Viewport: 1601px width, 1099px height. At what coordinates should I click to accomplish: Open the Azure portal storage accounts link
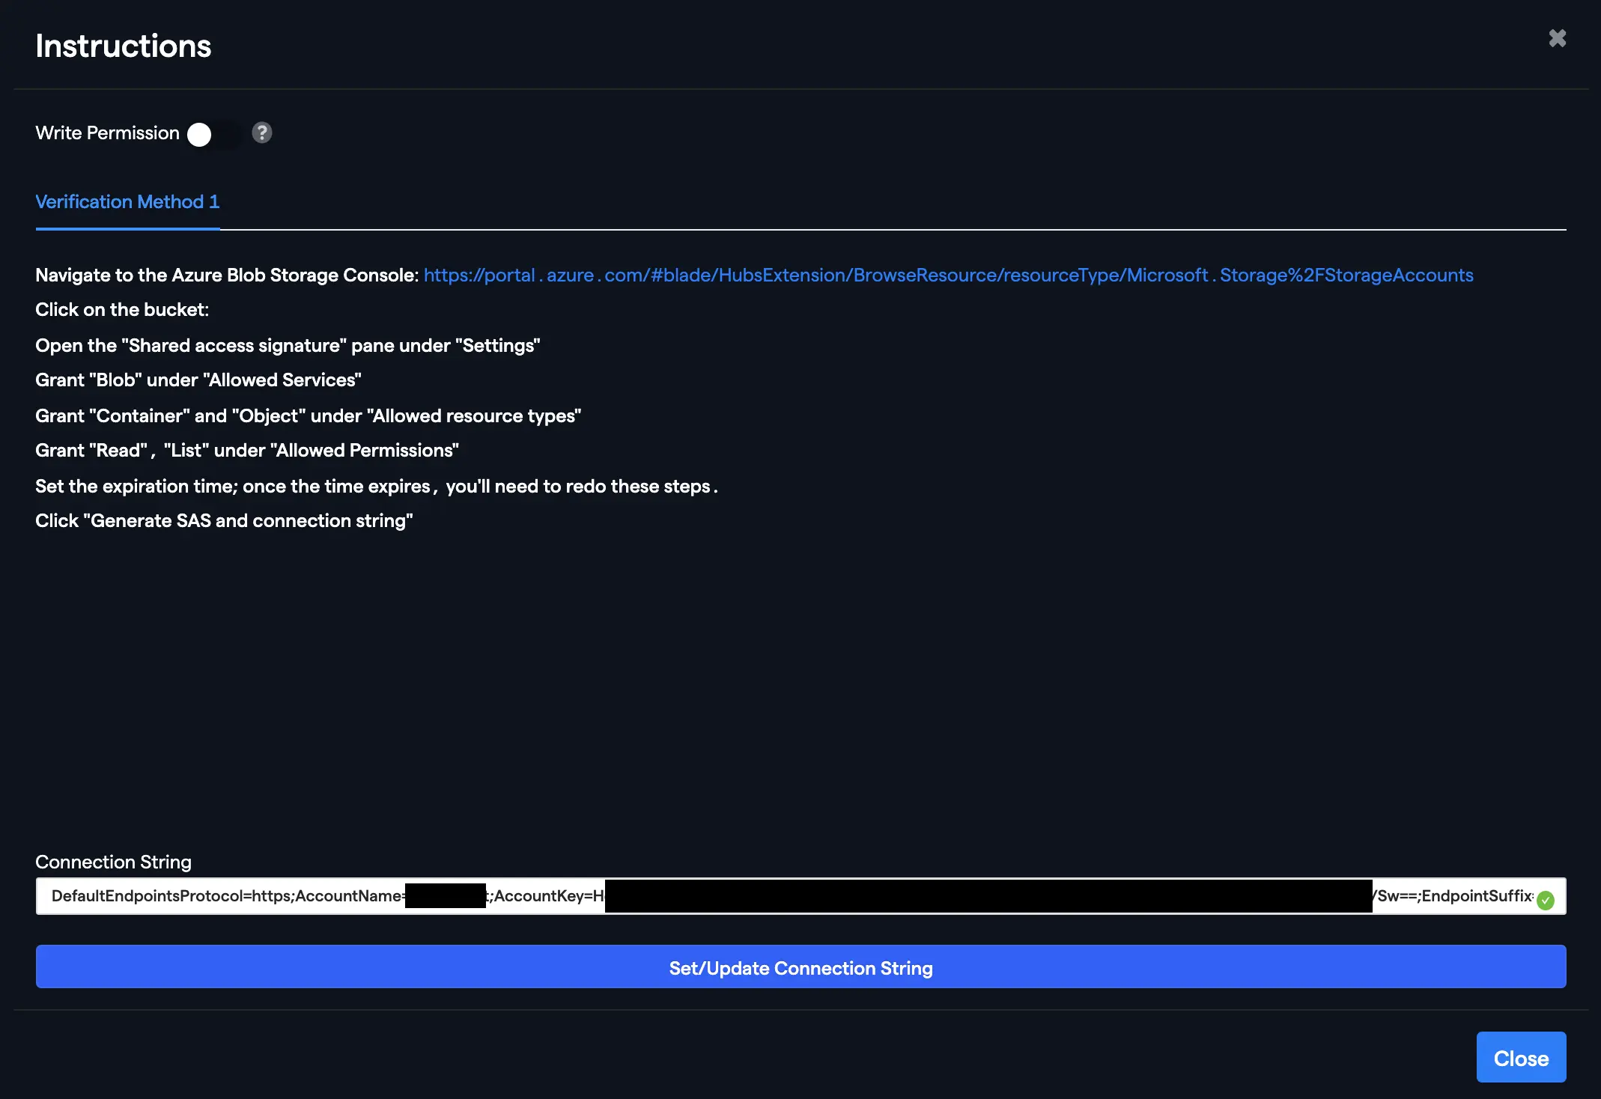948,275
